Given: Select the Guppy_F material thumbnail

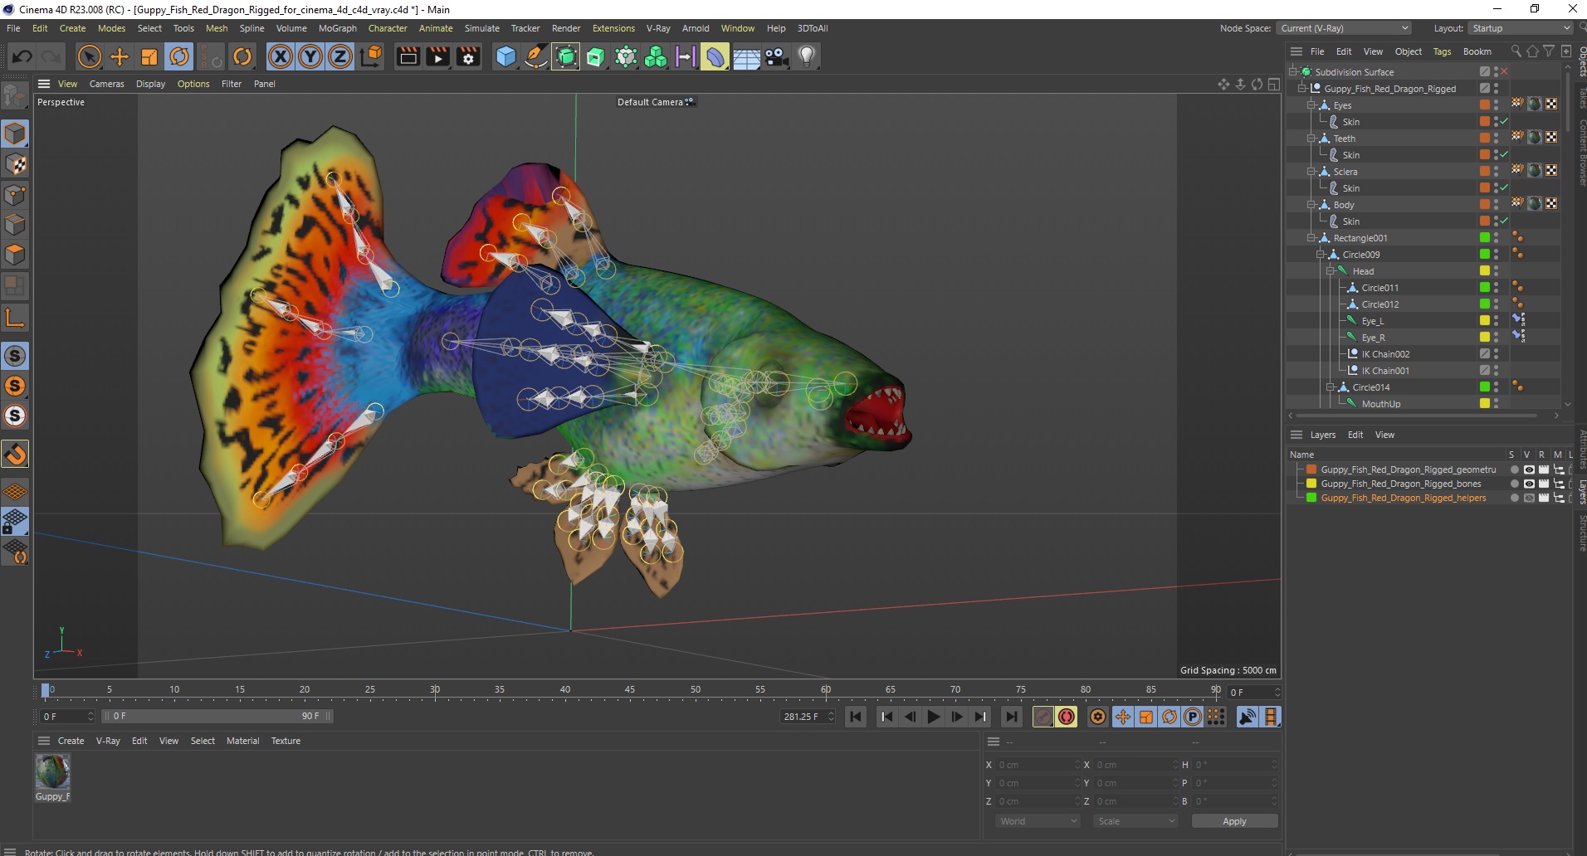Looking at the screenshot, I should coord(52,772).
